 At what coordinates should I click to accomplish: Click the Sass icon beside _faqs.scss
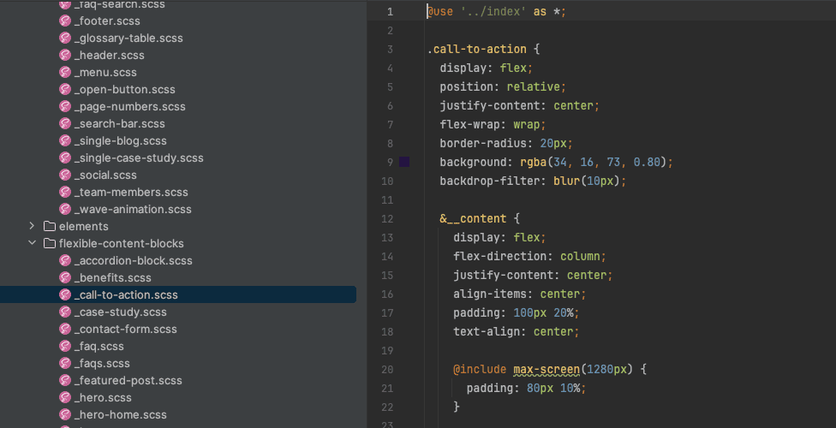tap(65, 364)
